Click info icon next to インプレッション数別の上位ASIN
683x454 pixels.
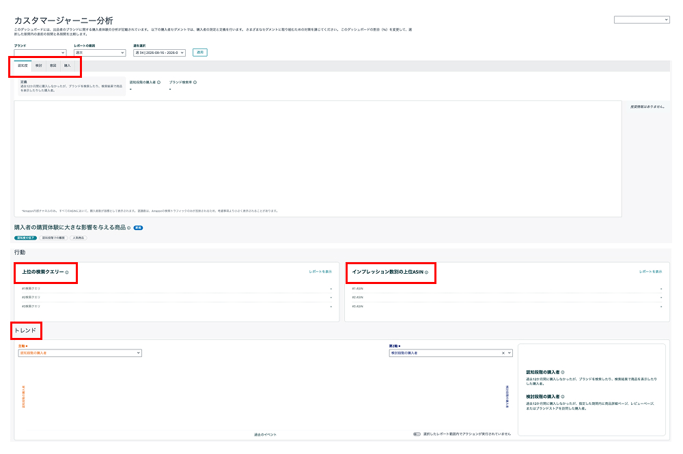coord(426,272)
